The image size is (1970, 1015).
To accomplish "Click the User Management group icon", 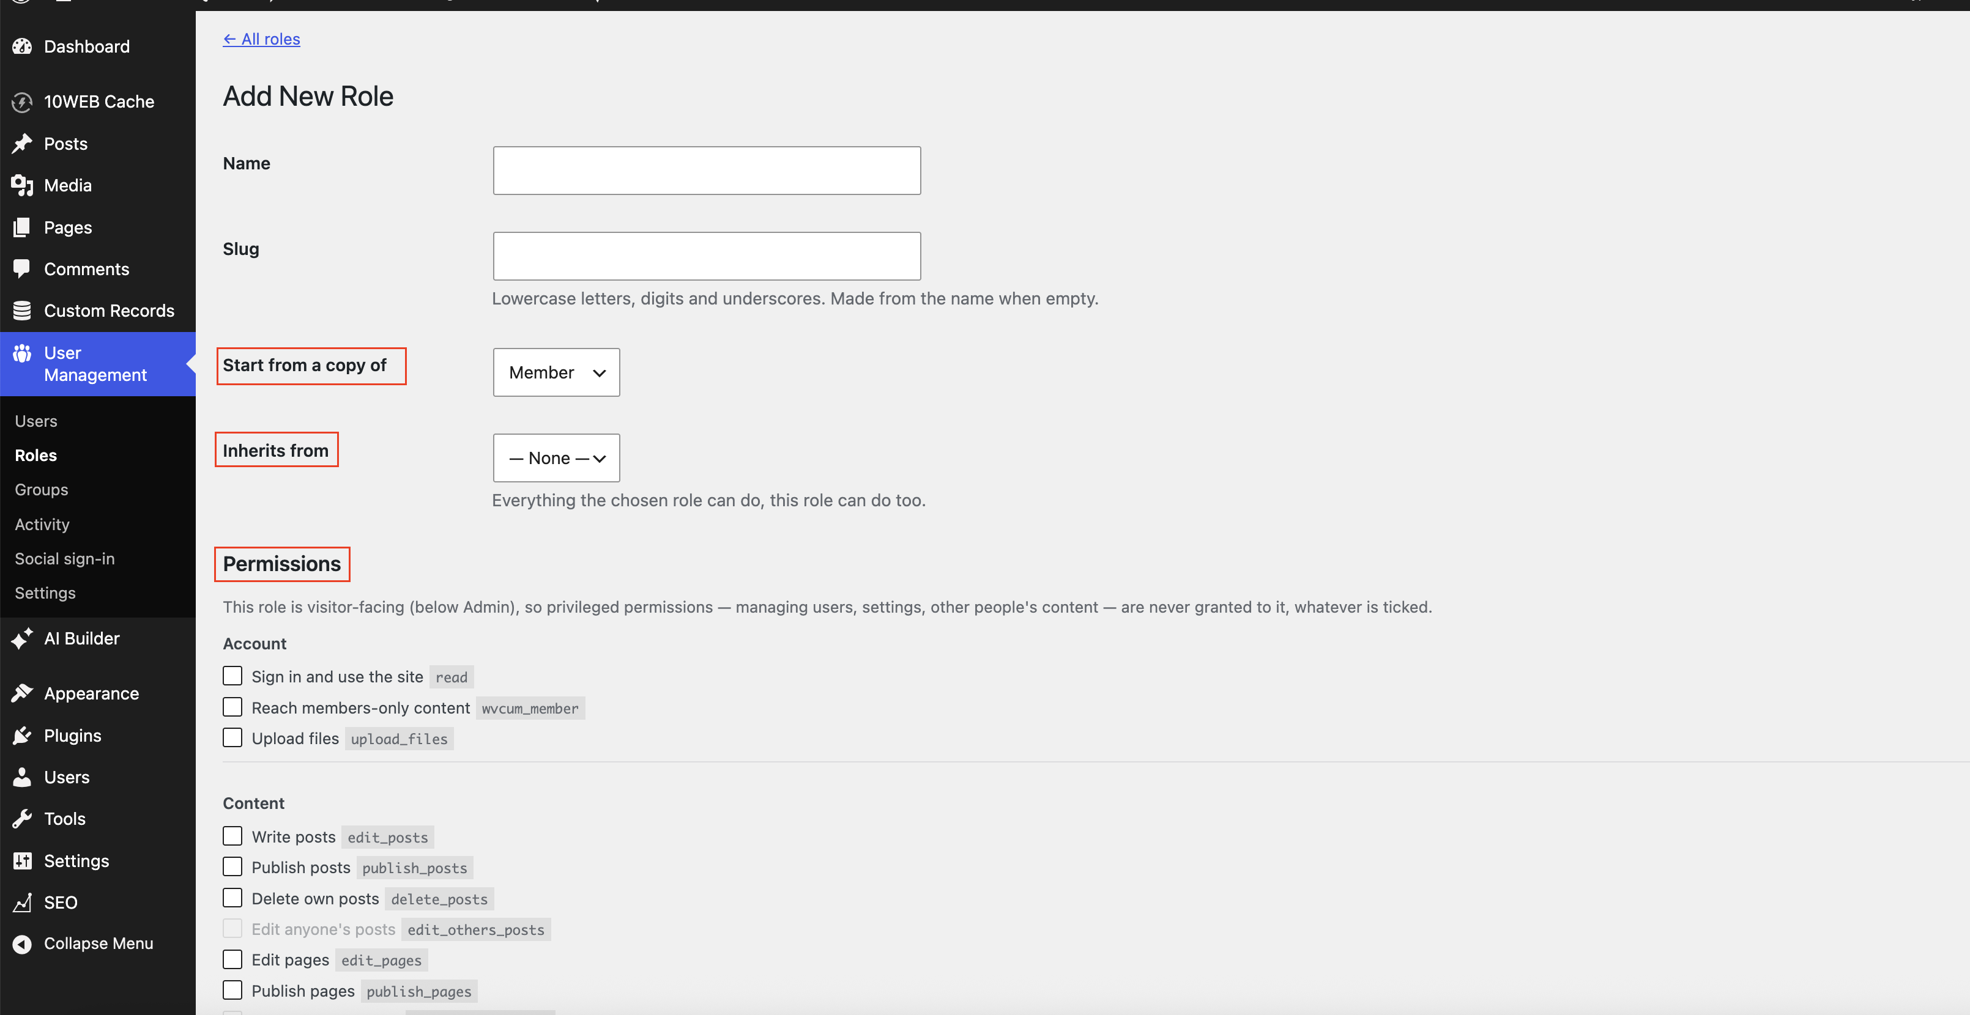I will point(22,353).
